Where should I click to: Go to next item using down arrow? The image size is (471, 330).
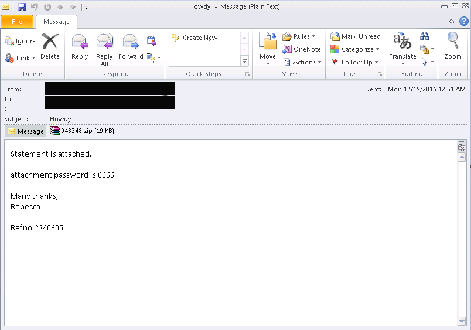click(x=73, y=7)
